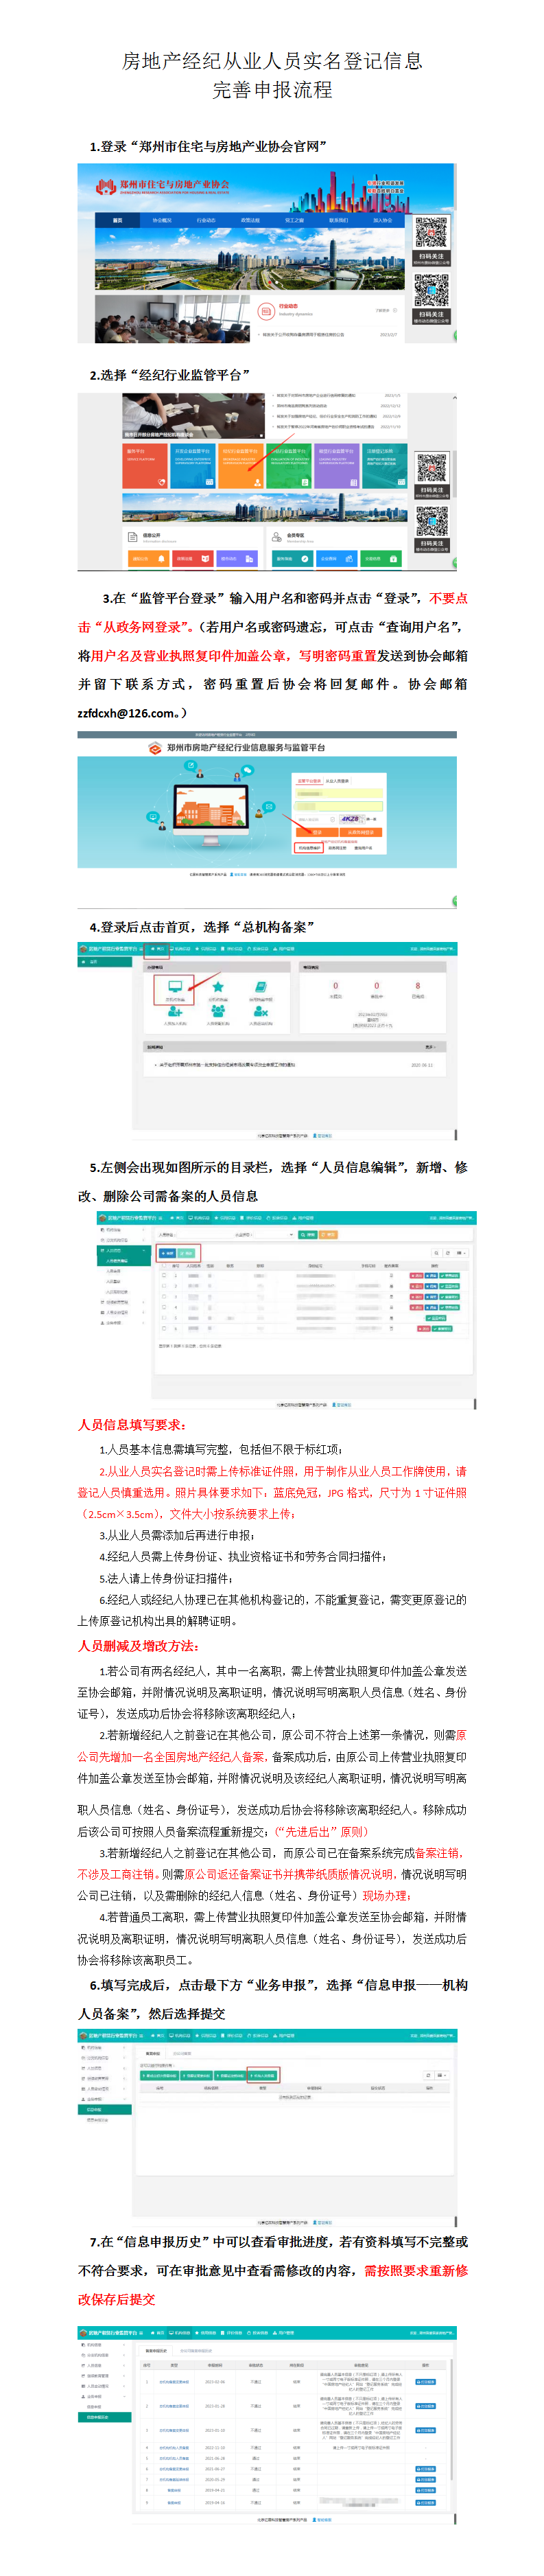Check the first personnel row checkbox
The image size is (544, 2576).
pyautogui.click(x=164, y=1275)
